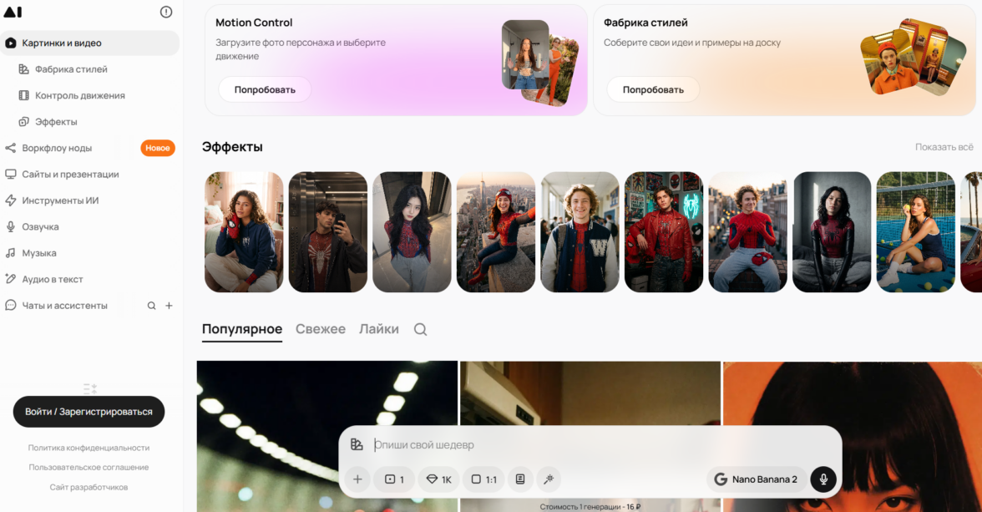Open Пользовательское соглашение link
Image resolution: width=982 pixels, height=512 pixels.
pos(89,467)
